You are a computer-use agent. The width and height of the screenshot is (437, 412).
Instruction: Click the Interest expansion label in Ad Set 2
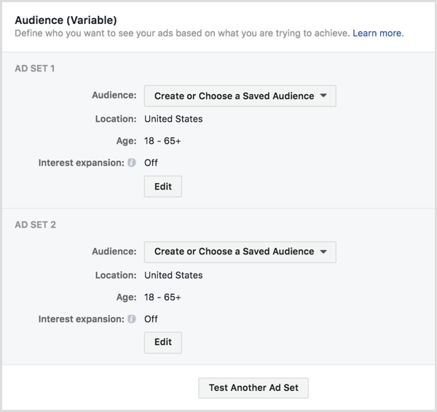(x=82, y=319)
